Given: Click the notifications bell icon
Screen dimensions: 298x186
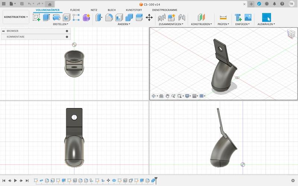Looking at the screenshot, I should tap(275, 4).
